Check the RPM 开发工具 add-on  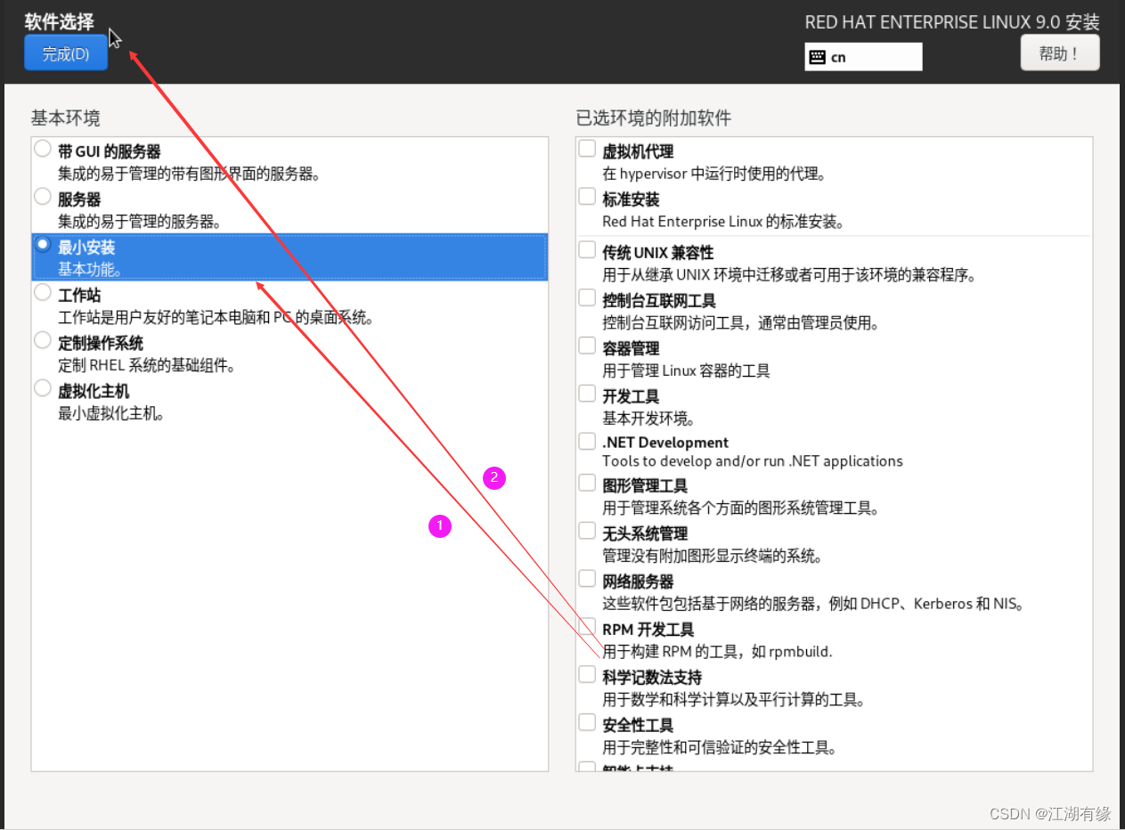[x=586, y=626]
